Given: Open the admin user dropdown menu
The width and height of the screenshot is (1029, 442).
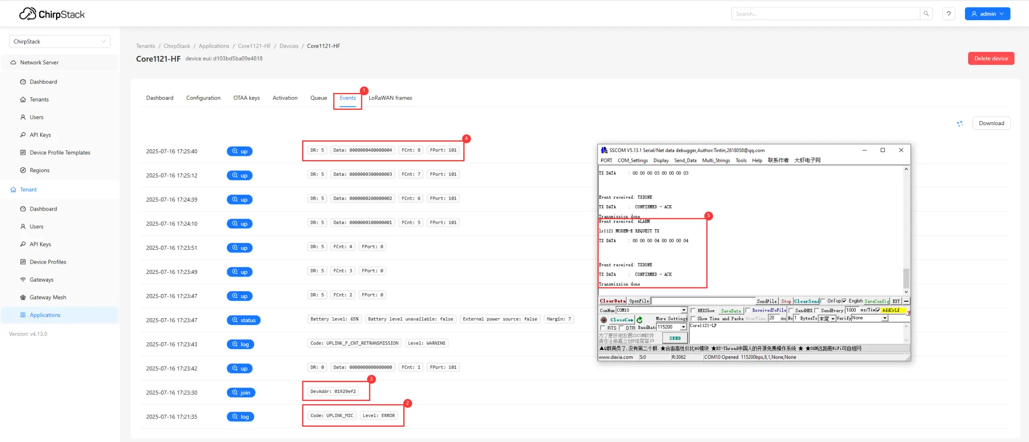Looking at the screenshot, I should pyautogui.click(x=987, y=14).
